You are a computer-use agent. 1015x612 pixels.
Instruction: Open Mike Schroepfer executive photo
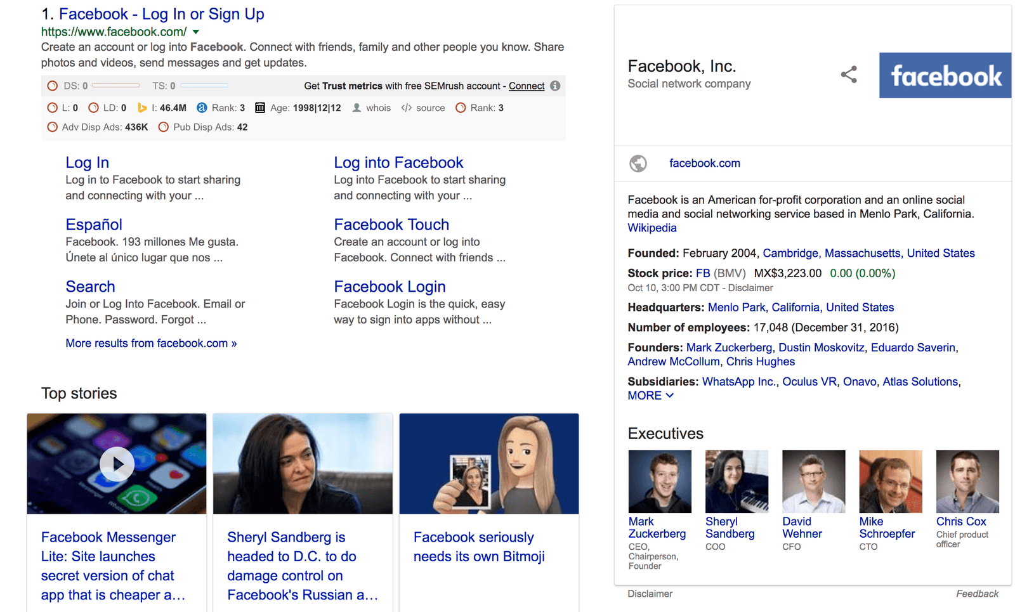point(891,481)
